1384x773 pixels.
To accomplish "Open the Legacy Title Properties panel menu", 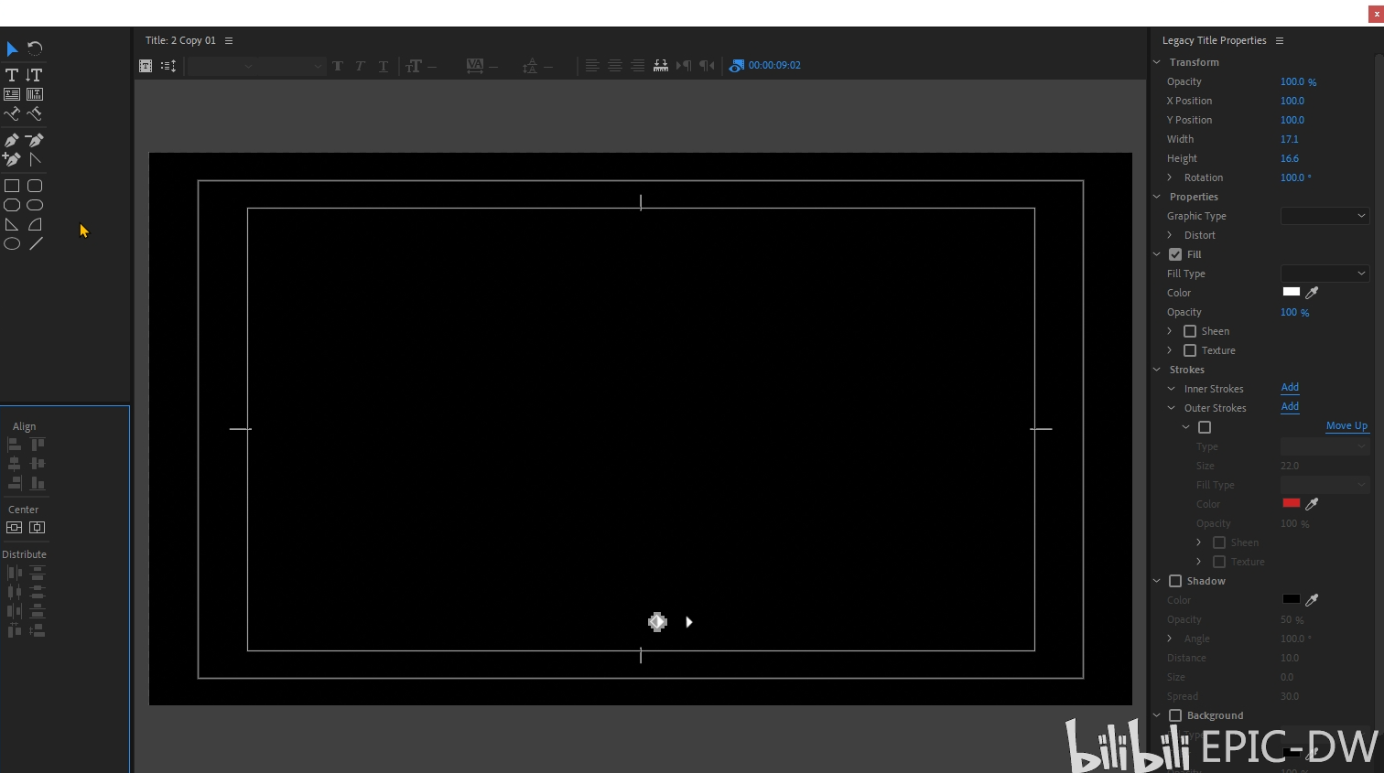I will (x=1280, y=40).
